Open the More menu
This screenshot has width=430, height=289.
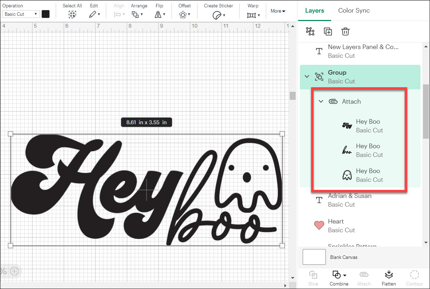tap(278, 11)
